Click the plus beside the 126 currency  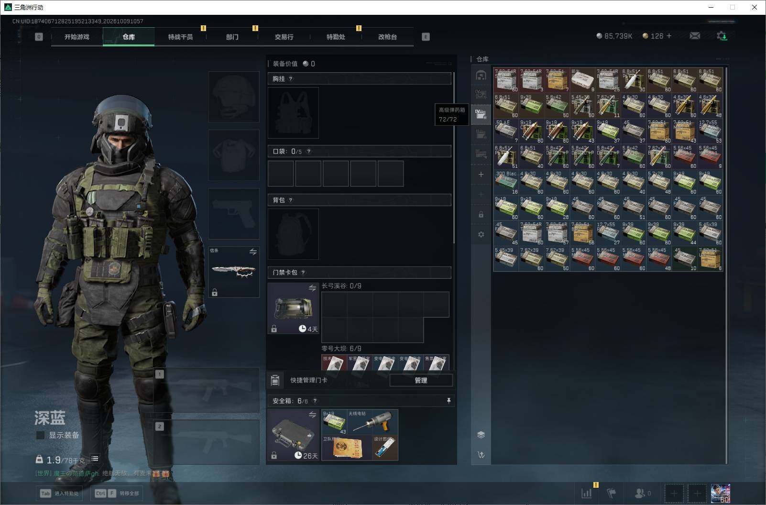tap(669, 36)
